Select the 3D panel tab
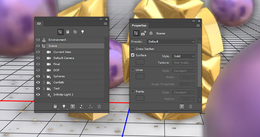The height and width of the screenshot is (137, 260). click(x=39, y=24)
